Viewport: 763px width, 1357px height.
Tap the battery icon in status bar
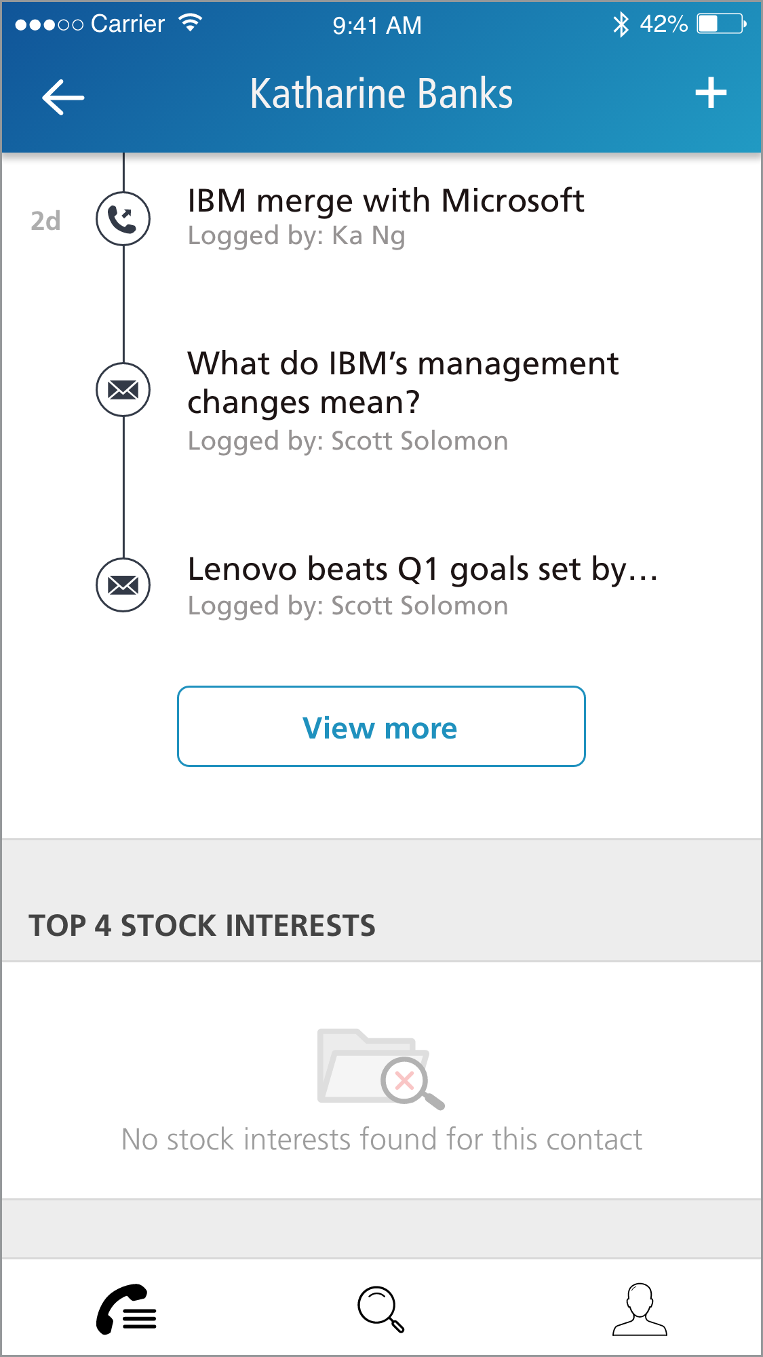[x=722, y=24]
